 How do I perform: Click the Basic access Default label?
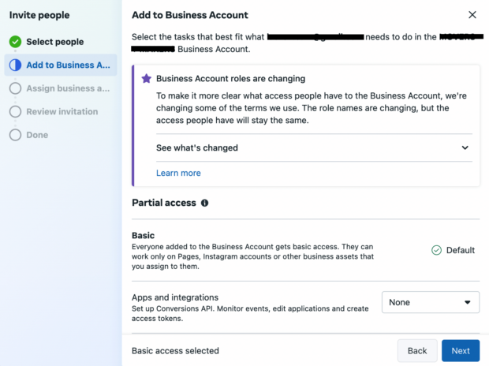click(461, 250)
